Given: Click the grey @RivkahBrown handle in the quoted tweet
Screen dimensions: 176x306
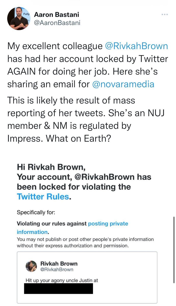Looking at the screenshot, I should [57, 269].
